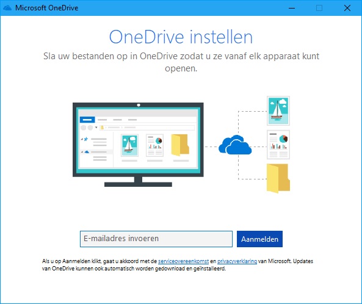Viewport: 362px width, 304px height.
Task: Click the chart document icon on right
Action: pyautogui.click(x=278, y=145)
